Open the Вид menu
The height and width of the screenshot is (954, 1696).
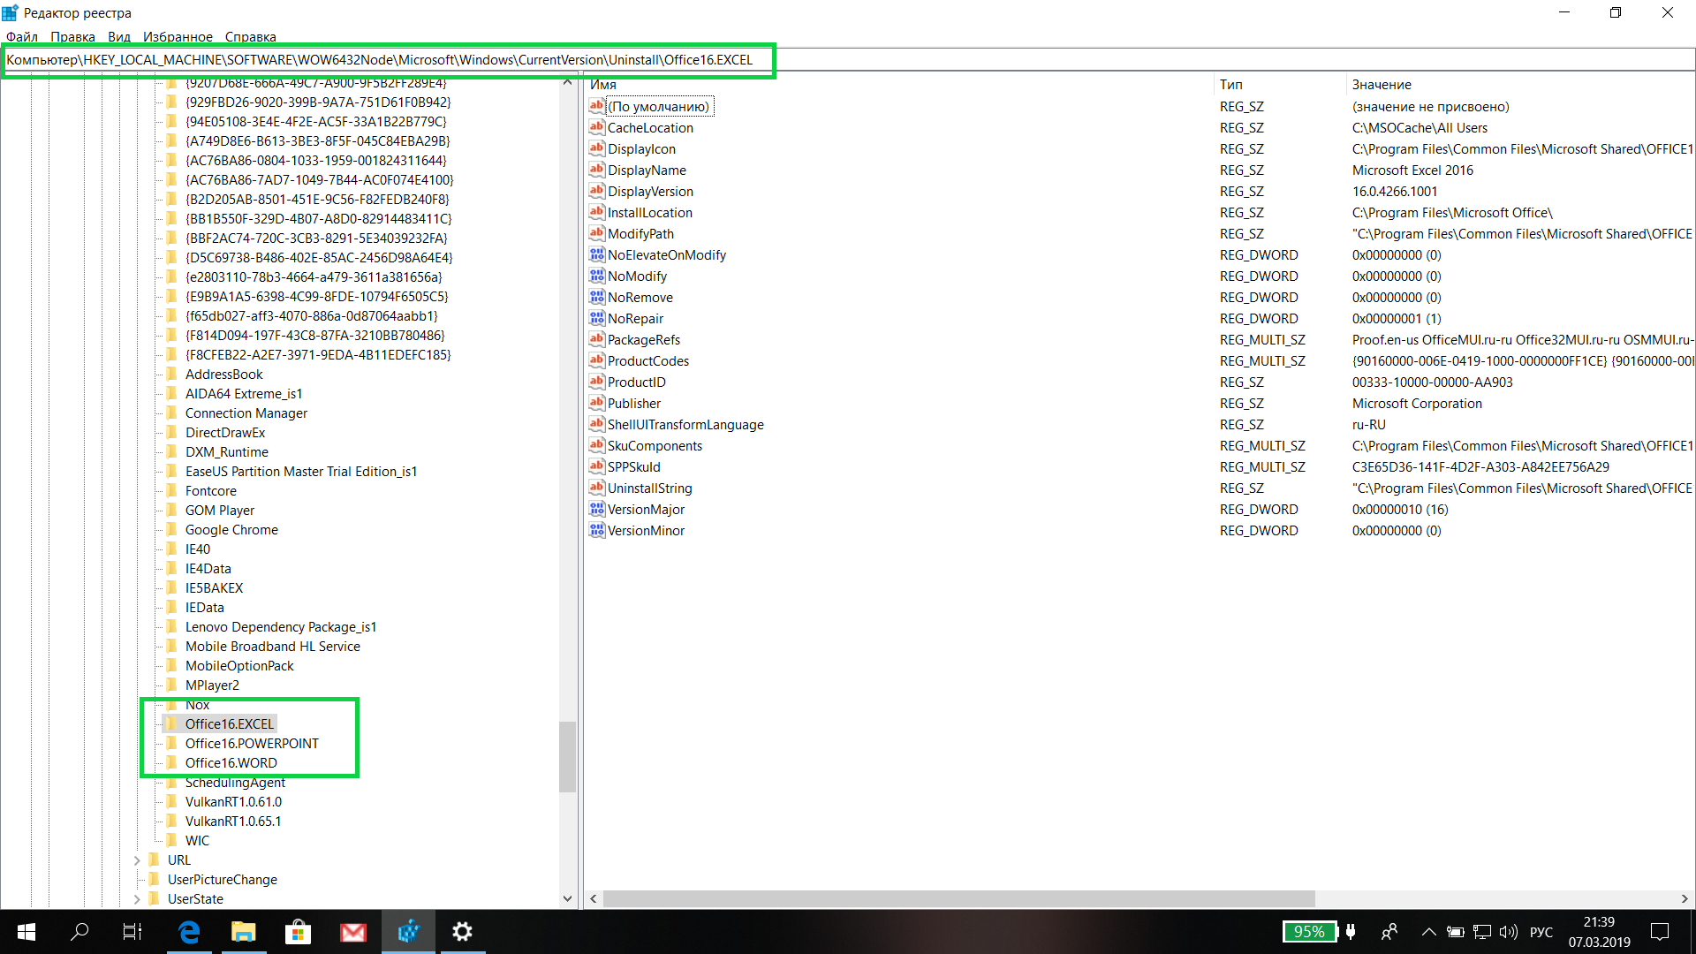click(119, 37)
